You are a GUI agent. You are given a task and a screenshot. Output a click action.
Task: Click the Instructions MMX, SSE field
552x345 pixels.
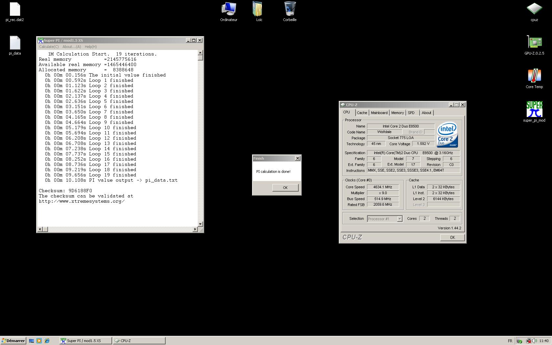[x=413, y=170]
